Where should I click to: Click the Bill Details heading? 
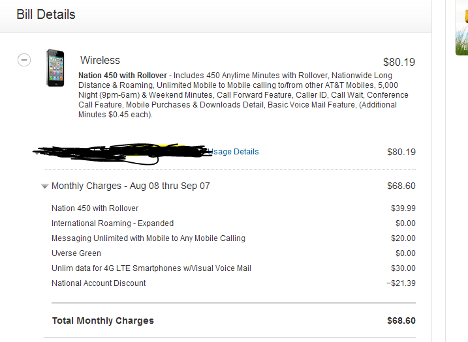pos(46,14)
